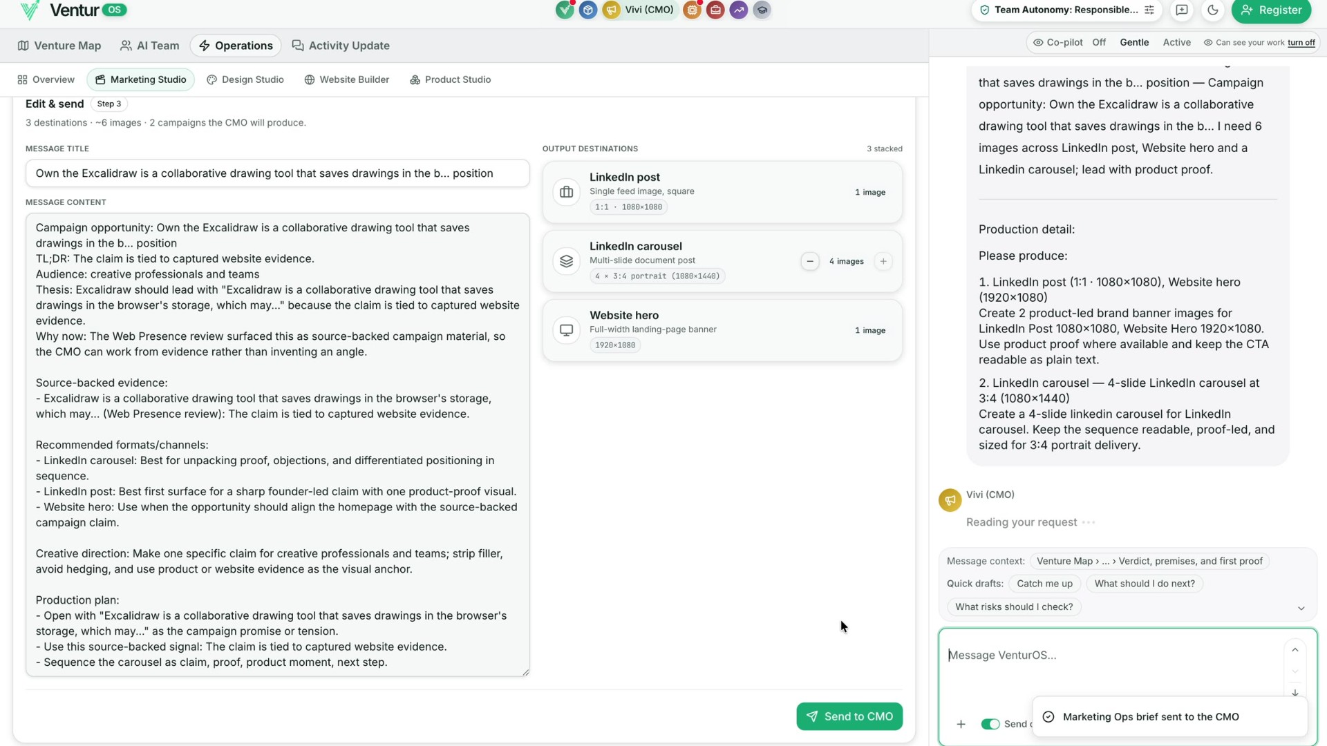Select the LinkedIn post destination card
The width and height of the screenshot is (1327, 746).
click(x=722, y=192)
